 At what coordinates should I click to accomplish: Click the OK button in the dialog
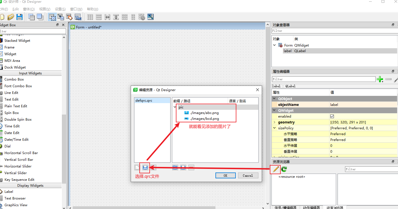(x=225, y=175)
